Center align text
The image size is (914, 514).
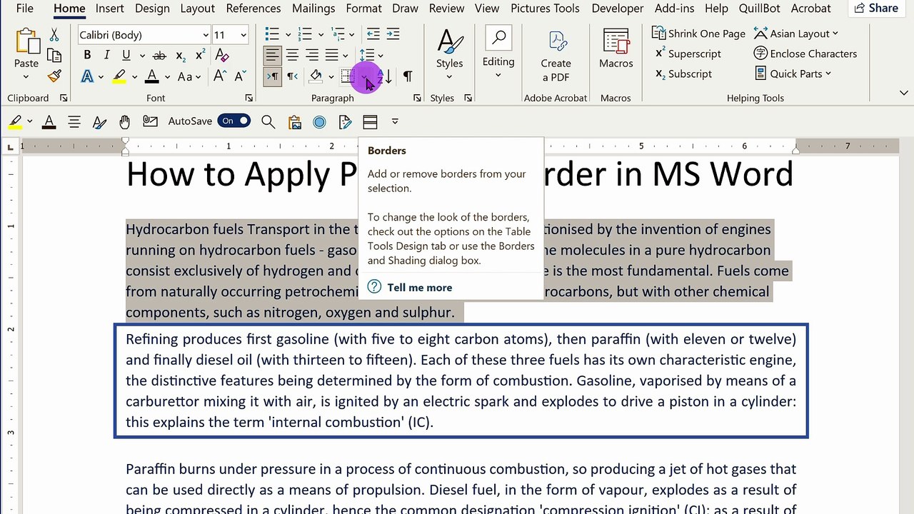[292, 55]
